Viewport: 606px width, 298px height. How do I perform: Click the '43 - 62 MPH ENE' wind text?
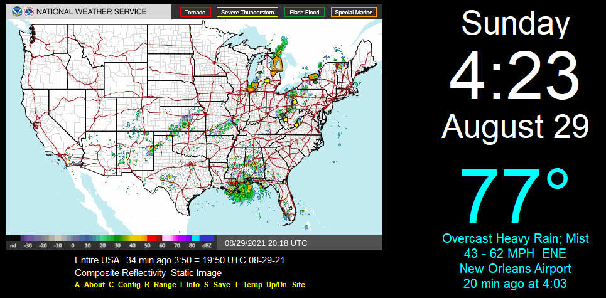516,253
